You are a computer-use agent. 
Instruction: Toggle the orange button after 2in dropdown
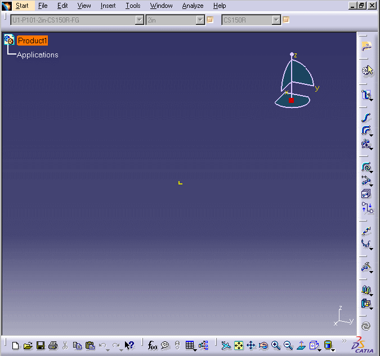[x=210, y=20]
